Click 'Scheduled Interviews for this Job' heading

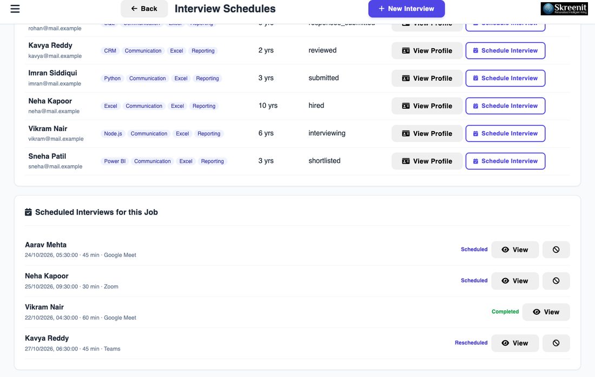(96, 212)
